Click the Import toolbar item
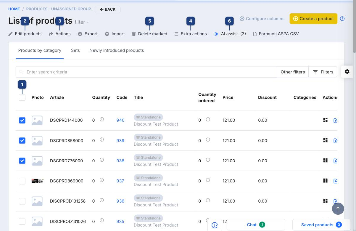The width and height of the screenshot is (356, 231). pos(115,34)
